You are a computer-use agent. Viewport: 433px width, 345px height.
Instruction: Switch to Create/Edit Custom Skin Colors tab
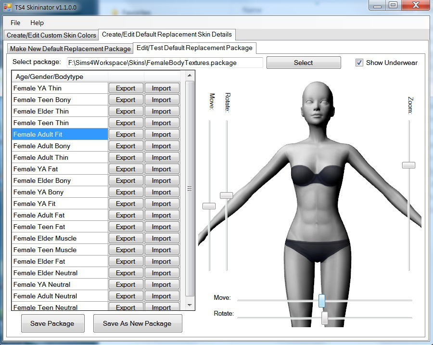[51, 35]
